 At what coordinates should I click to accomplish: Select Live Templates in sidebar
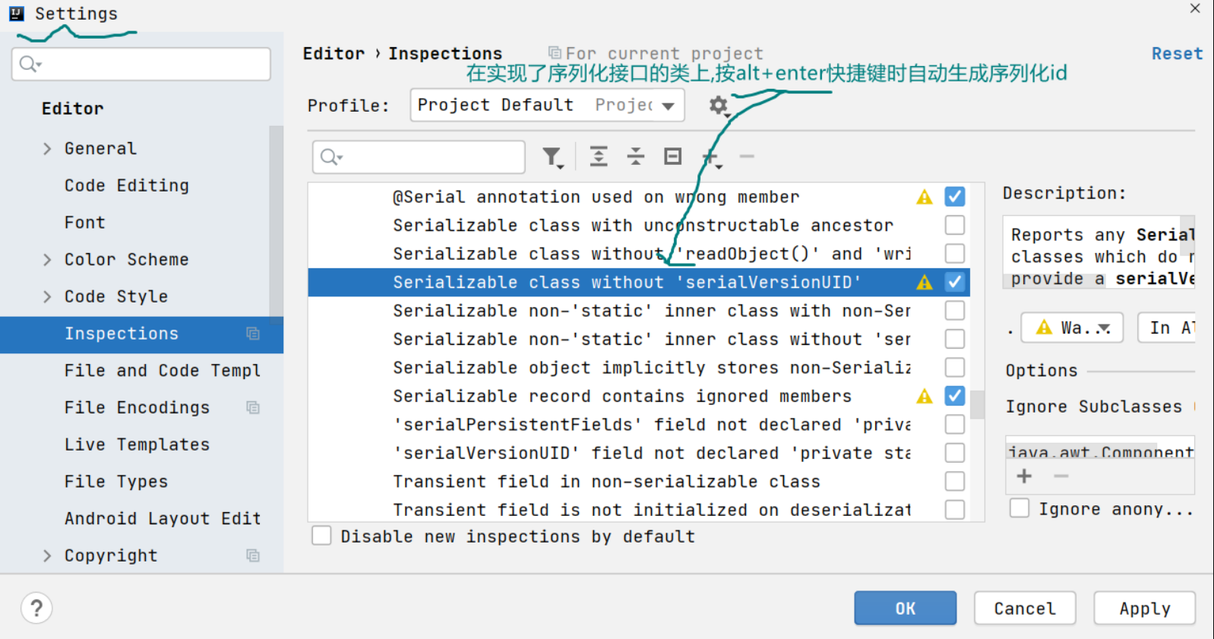[x=137, y=444]
